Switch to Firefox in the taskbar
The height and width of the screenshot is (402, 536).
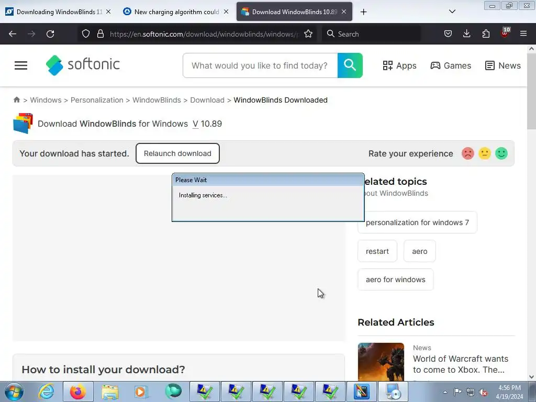point(78,392)
